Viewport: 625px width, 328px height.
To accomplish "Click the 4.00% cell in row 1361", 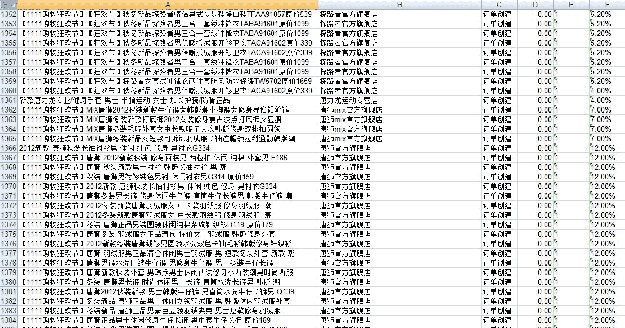I will tap(606, 101).
